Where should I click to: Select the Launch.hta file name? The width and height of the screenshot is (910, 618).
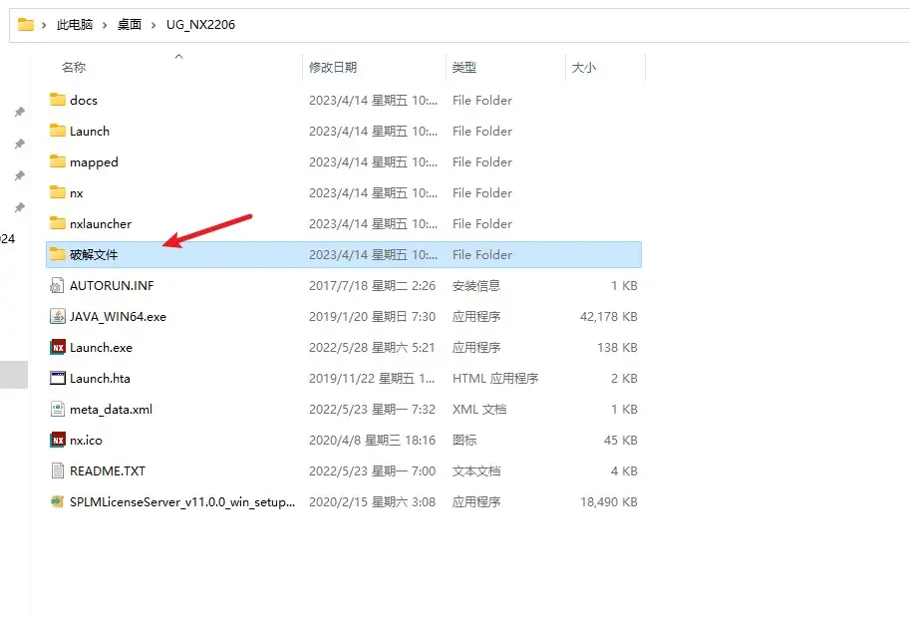coord(100,379)
